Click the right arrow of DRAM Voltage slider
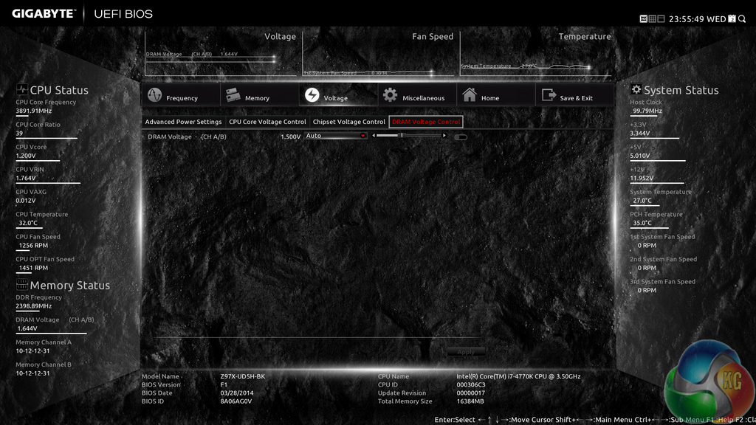The image size is (756, 425). [x=444, y=136]
